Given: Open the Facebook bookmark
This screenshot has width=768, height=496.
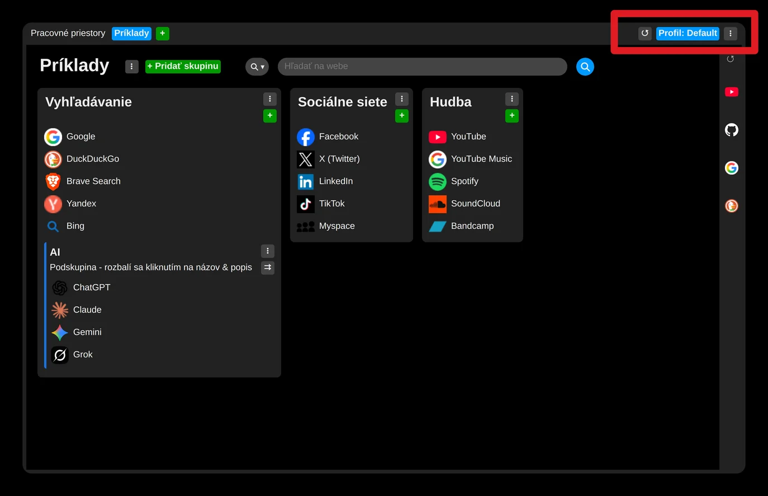Looking at the screenshot, I should [x=328, y=136].
